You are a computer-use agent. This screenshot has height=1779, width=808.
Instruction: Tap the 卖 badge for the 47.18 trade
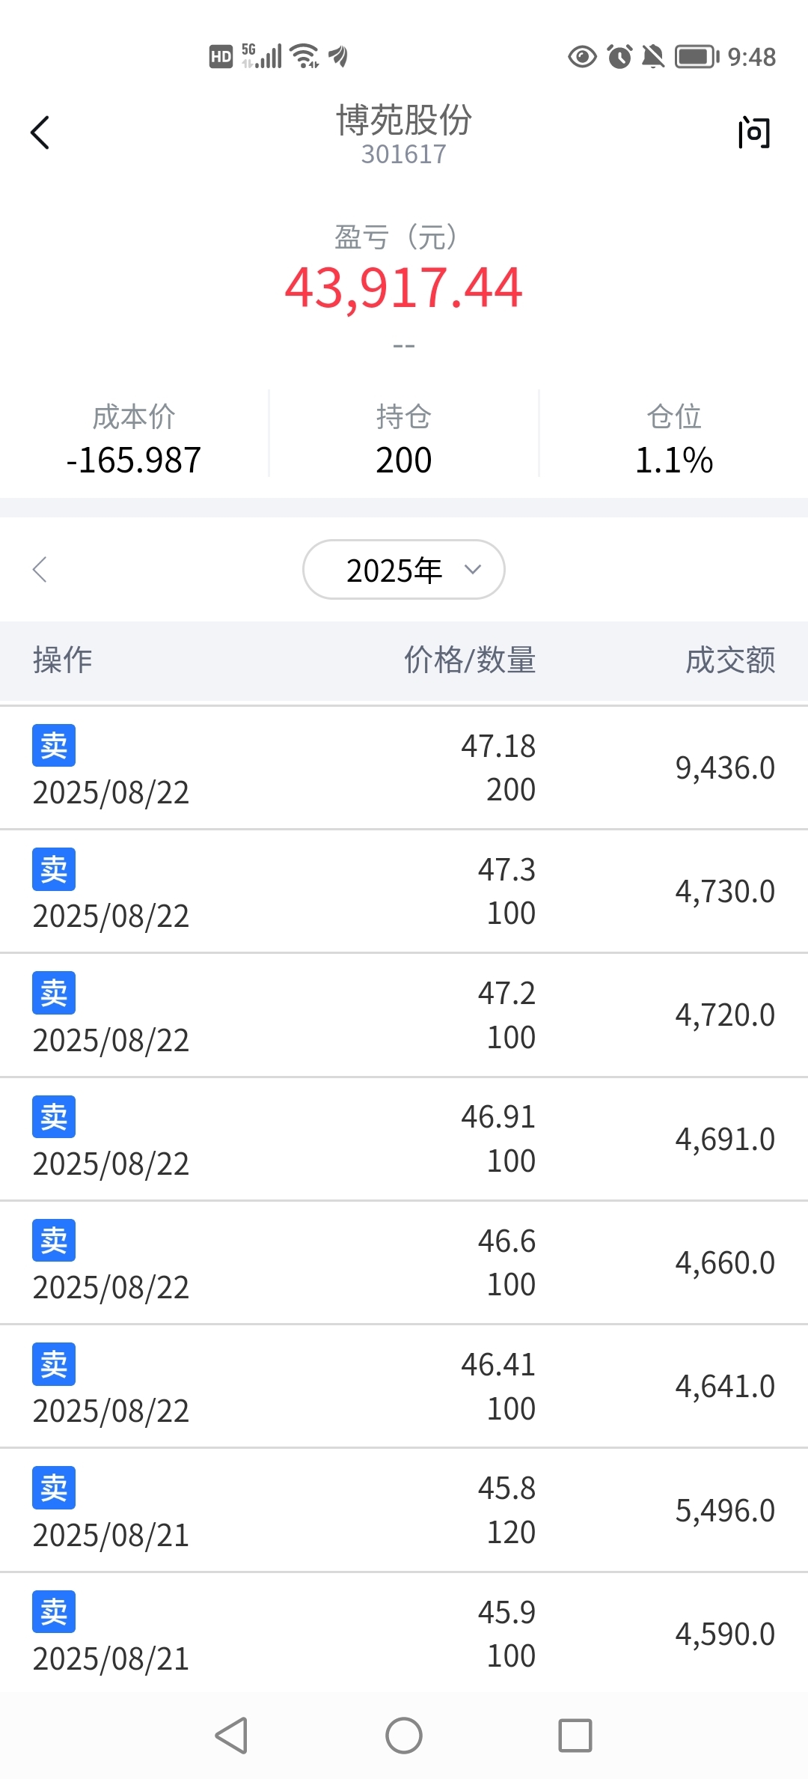(x=54, y=745)
